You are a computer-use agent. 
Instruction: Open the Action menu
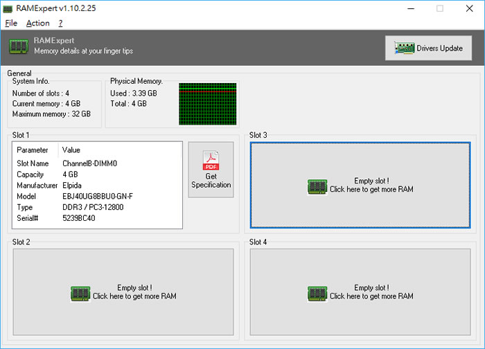[38, 23]
